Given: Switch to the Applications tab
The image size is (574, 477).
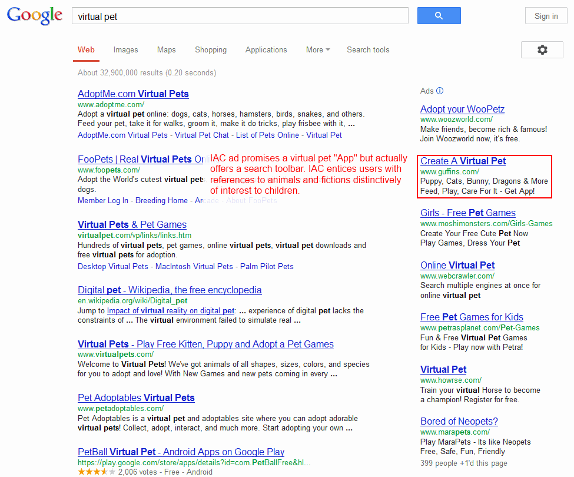Looking at the screenshot, I should 266,50.
